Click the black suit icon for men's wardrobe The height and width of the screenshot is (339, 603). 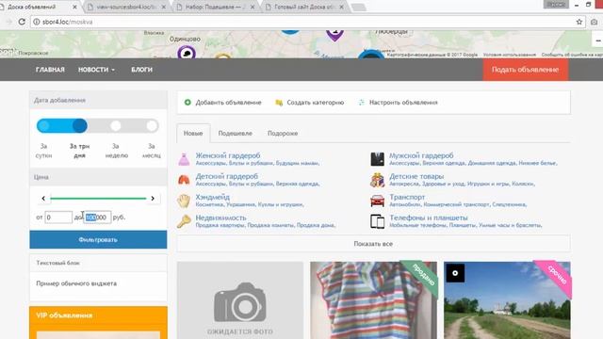coord(377,159)
